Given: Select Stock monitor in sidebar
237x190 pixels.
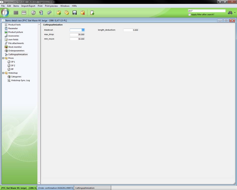Looking at the screenshot, I should pos(15,47).
